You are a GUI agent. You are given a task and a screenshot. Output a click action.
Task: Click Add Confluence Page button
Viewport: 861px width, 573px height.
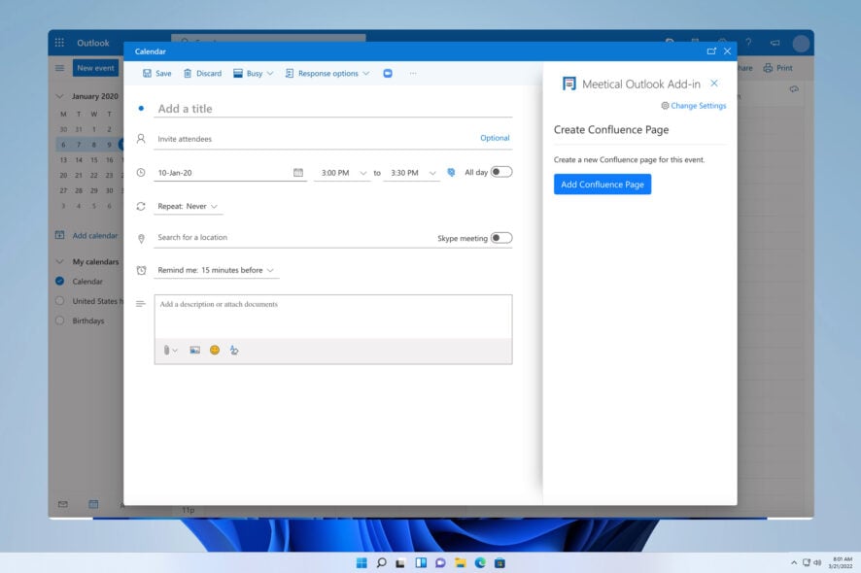click(604, 184)
